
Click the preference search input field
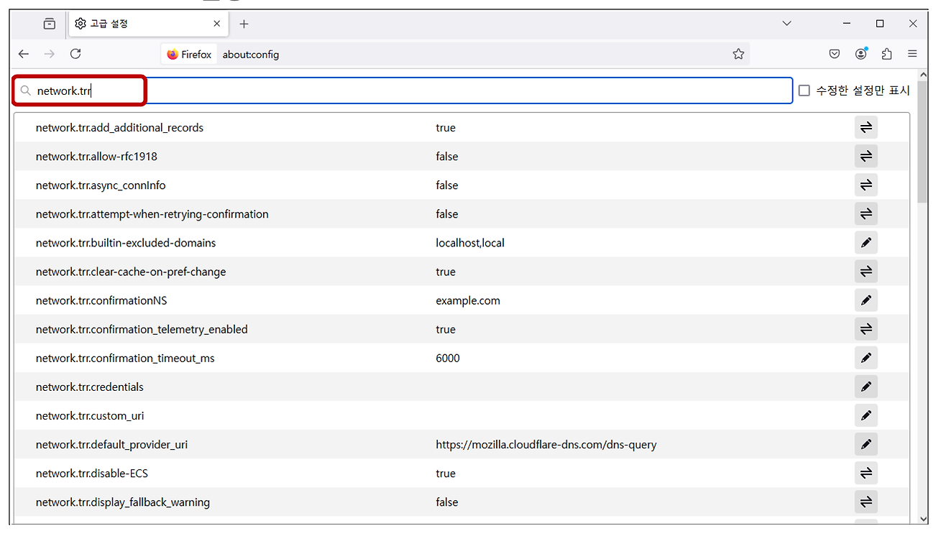pyautogui.click(x=403, y=91)
